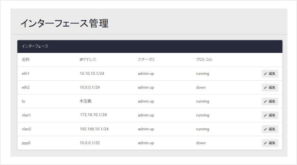The height and width of the screenshot is (165, 297).
Task: Select interface name eth1
Action: coord(25,74)
